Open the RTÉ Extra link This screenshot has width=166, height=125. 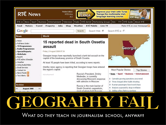click(69, 14)
